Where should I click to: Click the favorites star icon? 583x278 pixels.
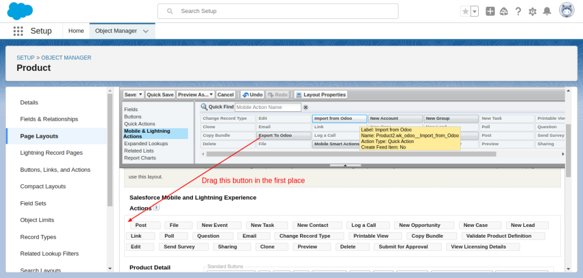coord(465,11)
